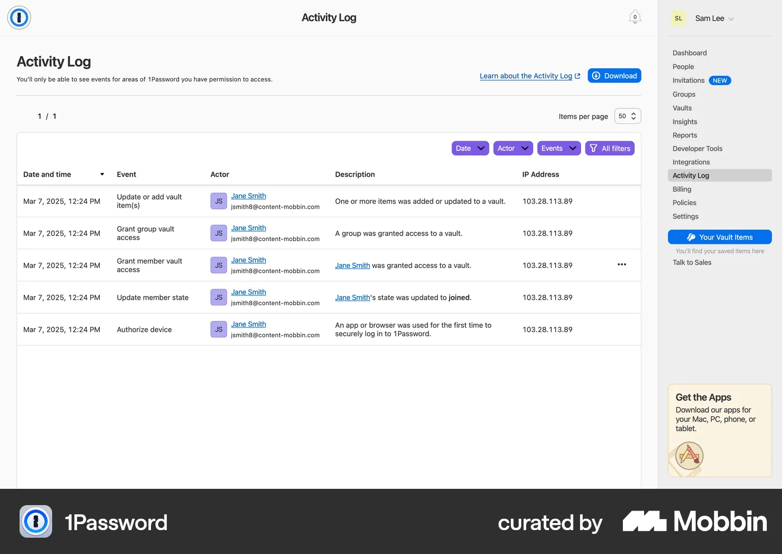Click the Get the Apps heading
The image size is (782, 554).
(x=703, y=397)
